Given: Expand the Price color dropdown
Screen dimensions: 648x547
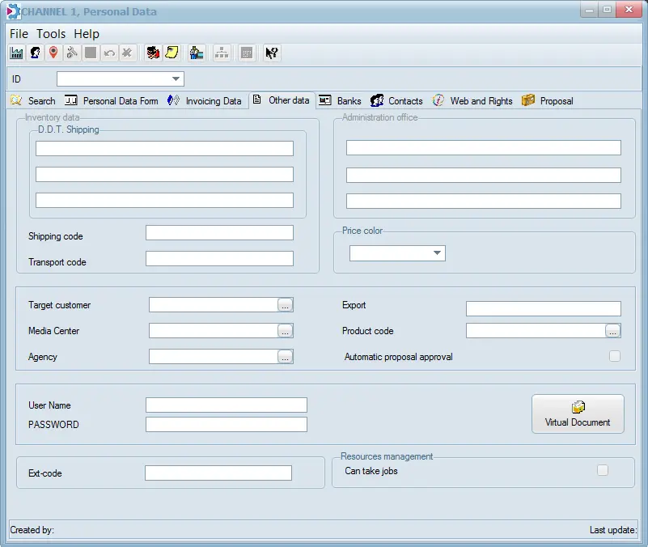Looking at the screenshot, I should 437,253.
